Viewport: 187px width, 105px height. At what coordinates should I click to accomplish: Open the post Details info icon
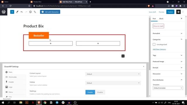[x=30, y=12]
